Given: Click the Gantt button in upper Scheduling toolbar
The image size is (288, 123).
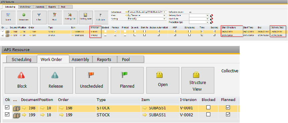Looking at the screenshot, I should (x=8, y=17).
